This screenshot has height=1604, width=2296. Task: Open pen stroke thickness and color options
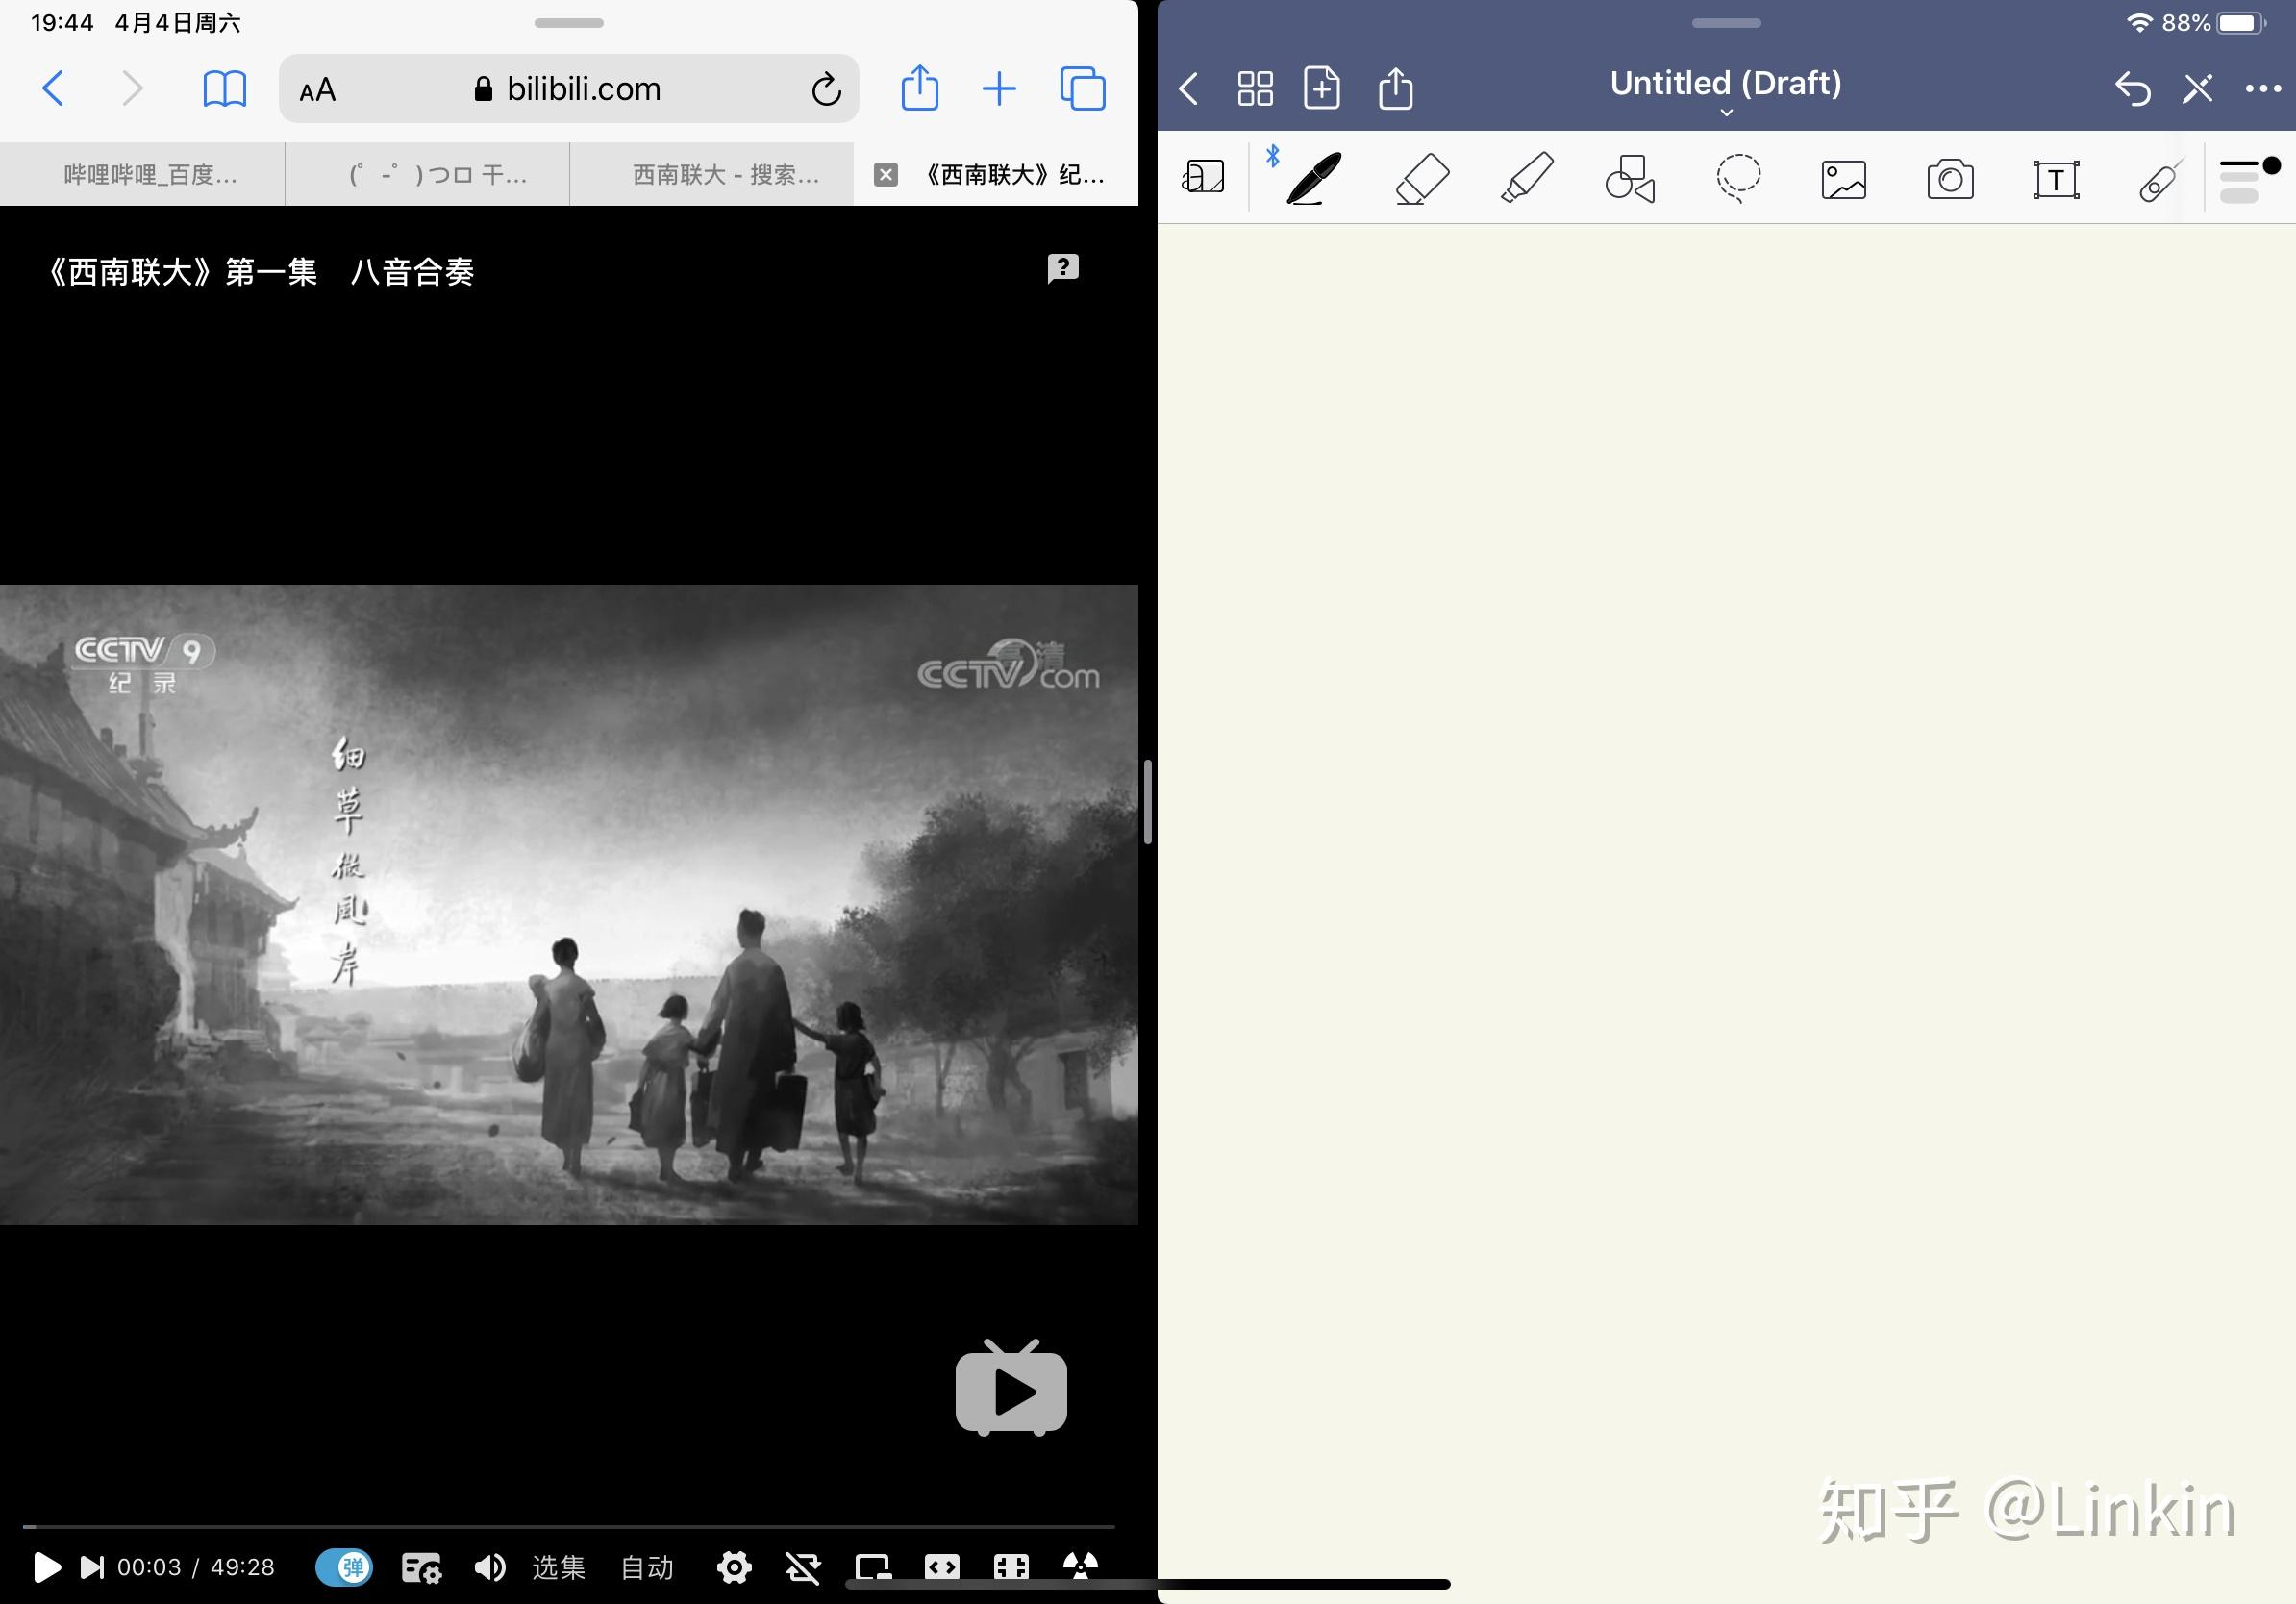tap(2249, 180)
